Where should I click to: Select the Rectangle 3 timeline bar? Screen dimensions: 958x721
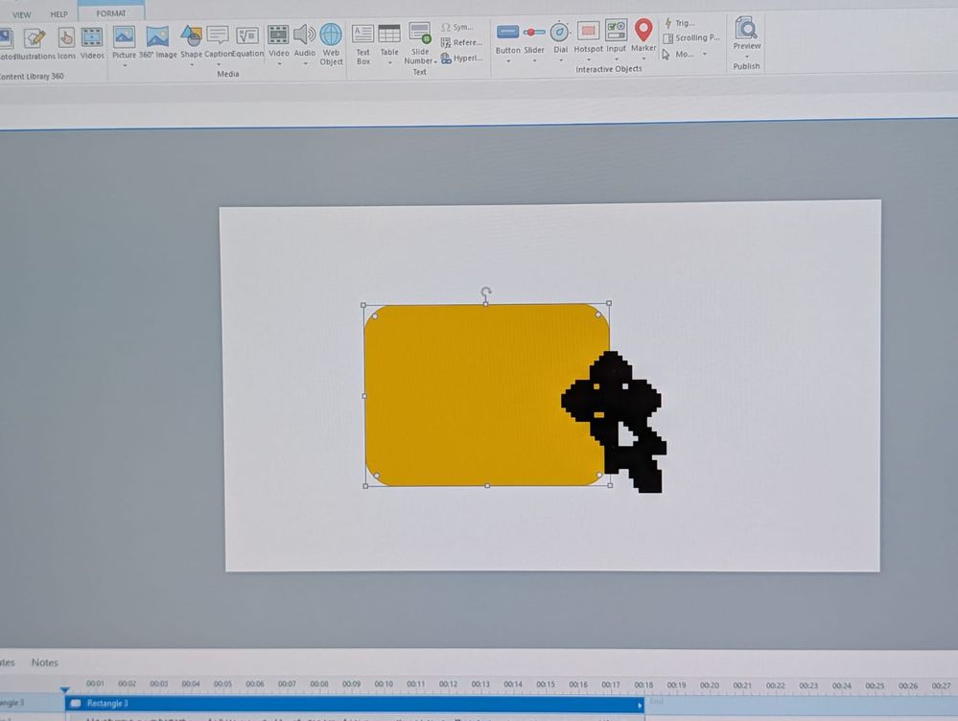tap(355, 704)
